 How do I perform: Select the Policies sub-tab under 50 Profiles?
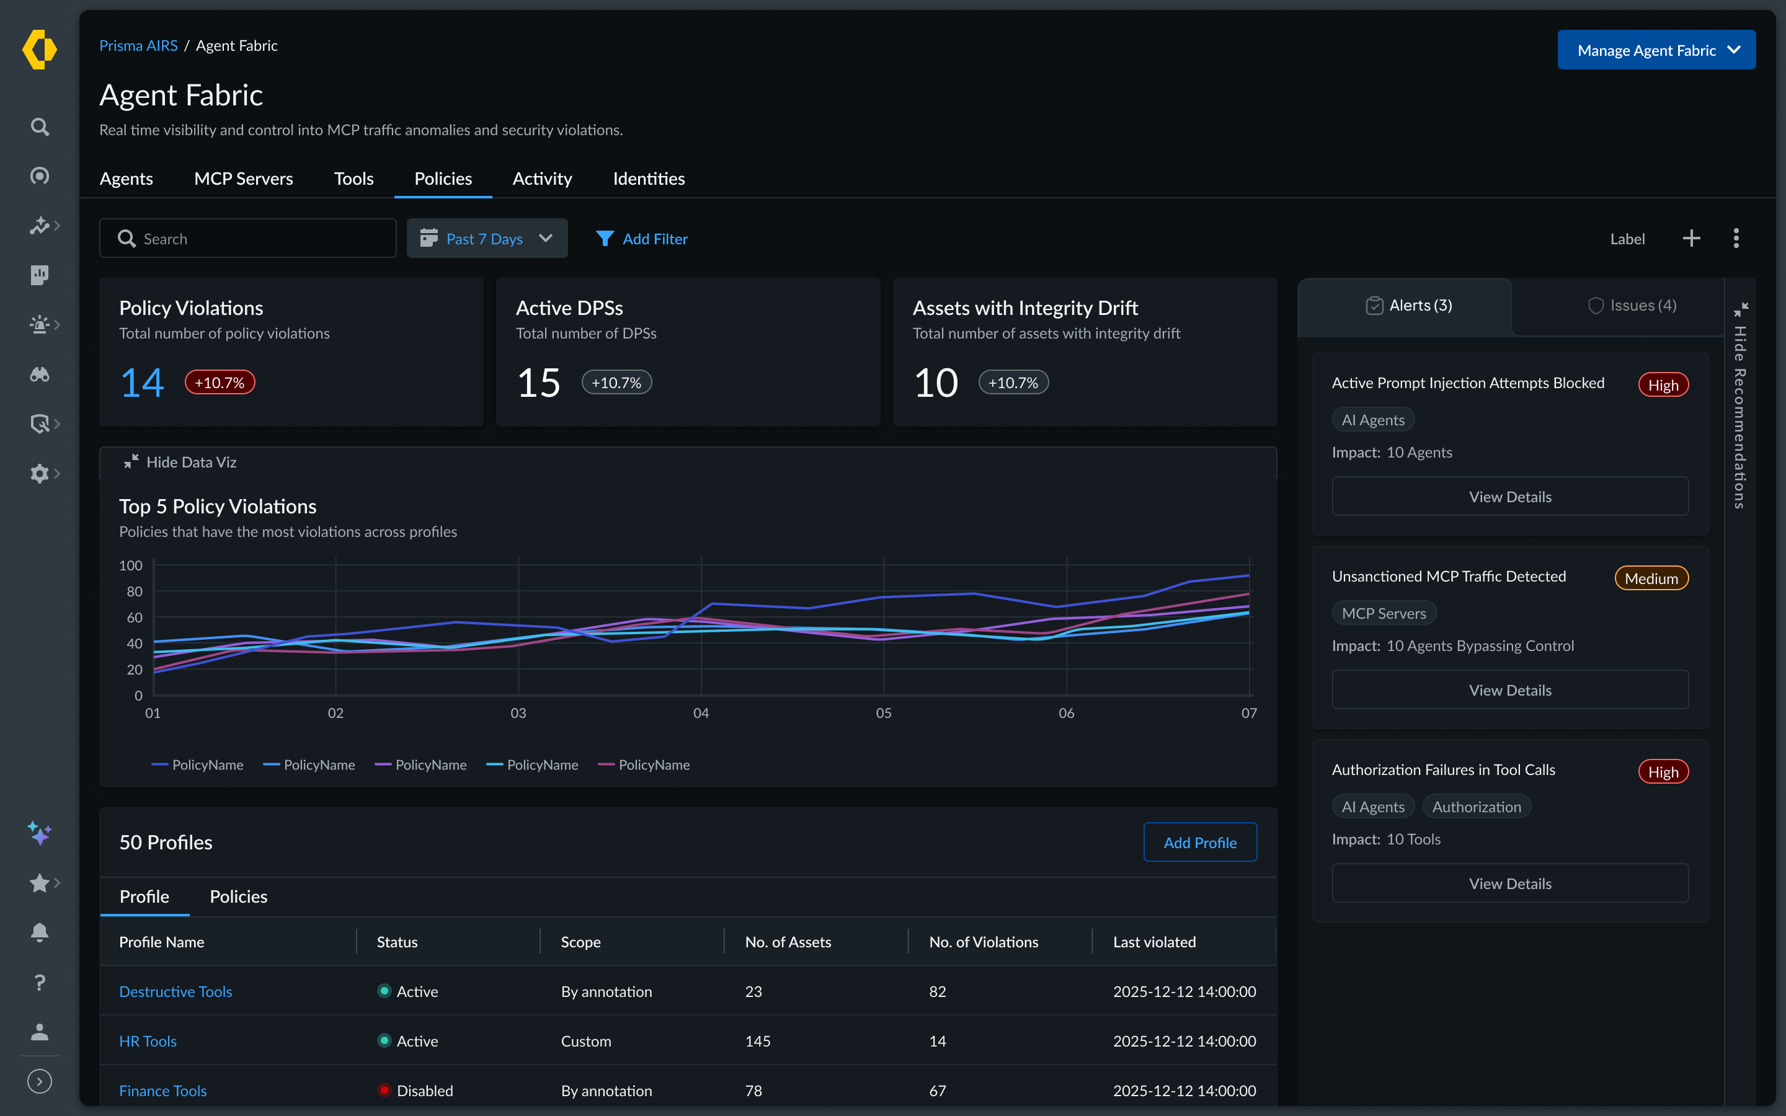pyautogui.click(x=238, y=896)
